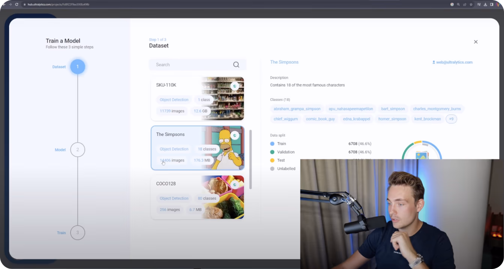Click the data split donut chart
This screenshot has width=504, height=269.
(422, 150)
